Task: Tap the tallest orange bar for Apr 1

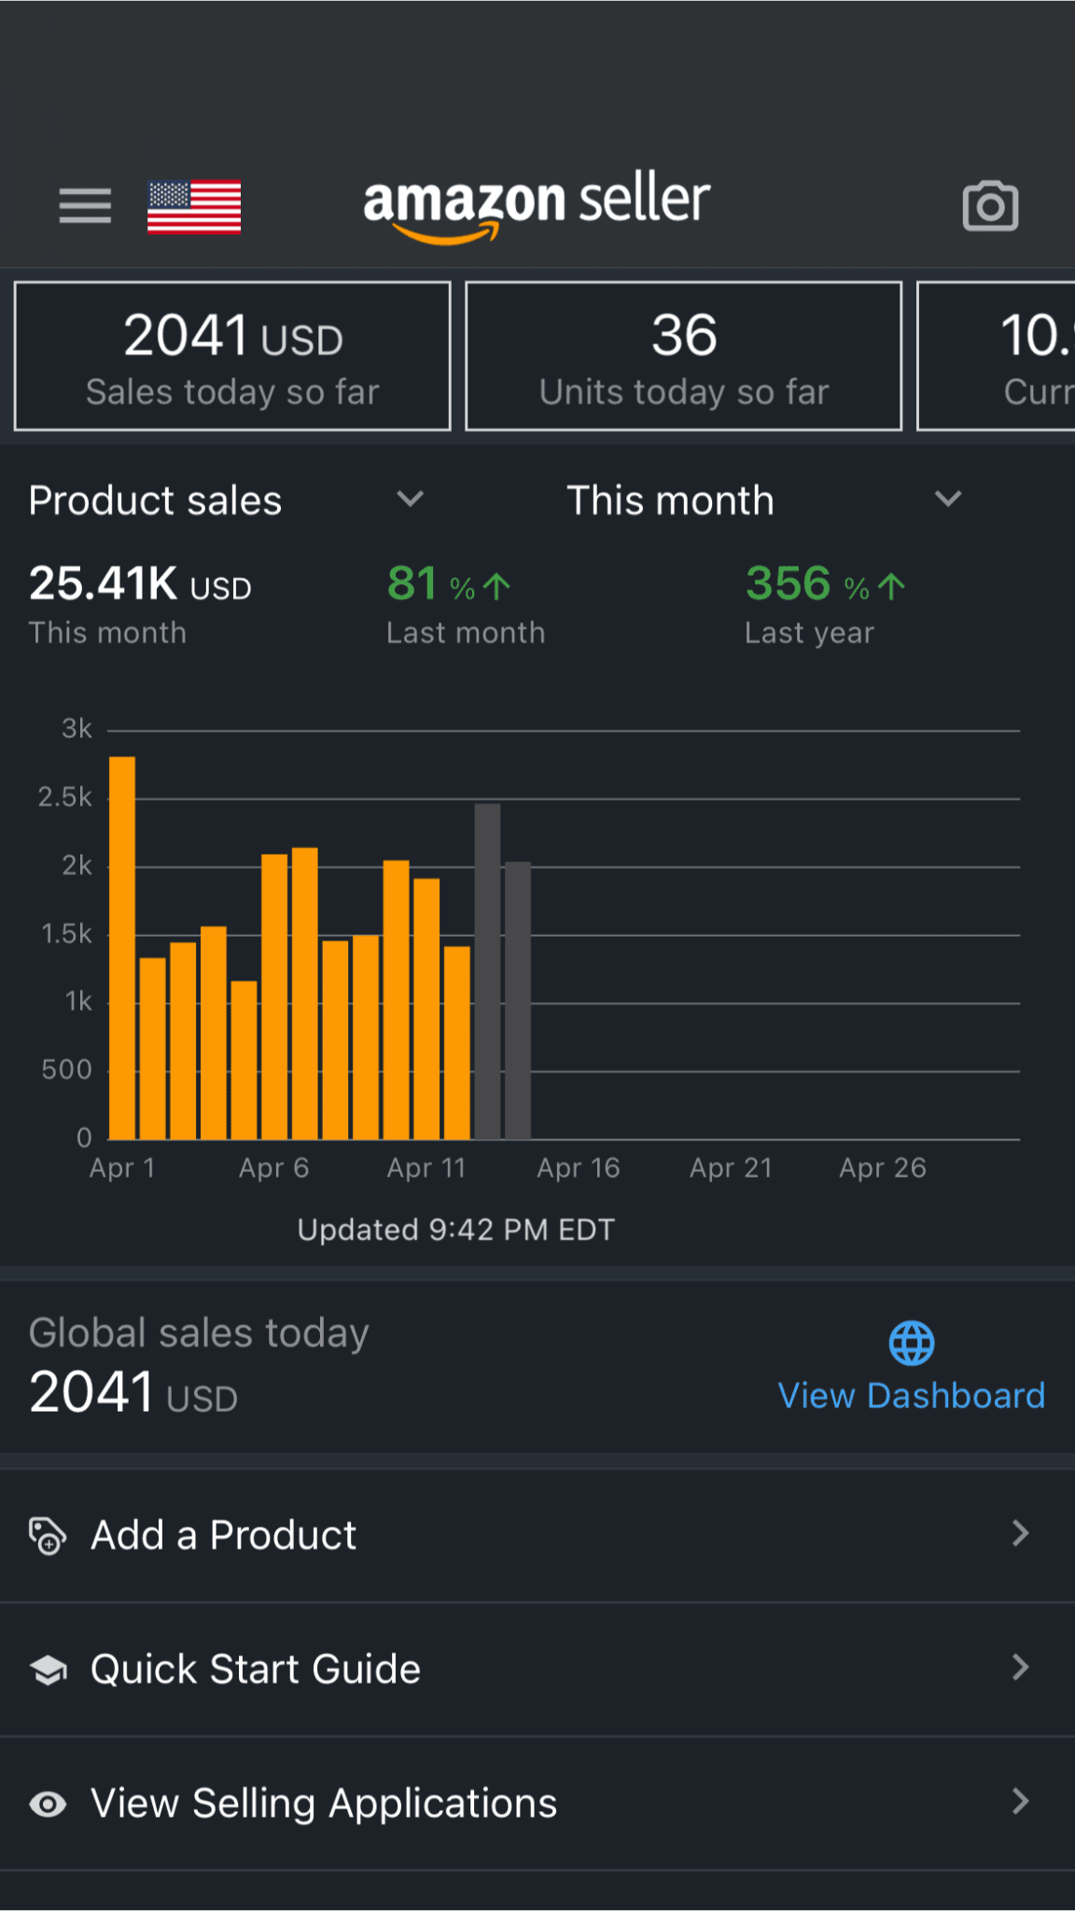Action: click(122, 947)
